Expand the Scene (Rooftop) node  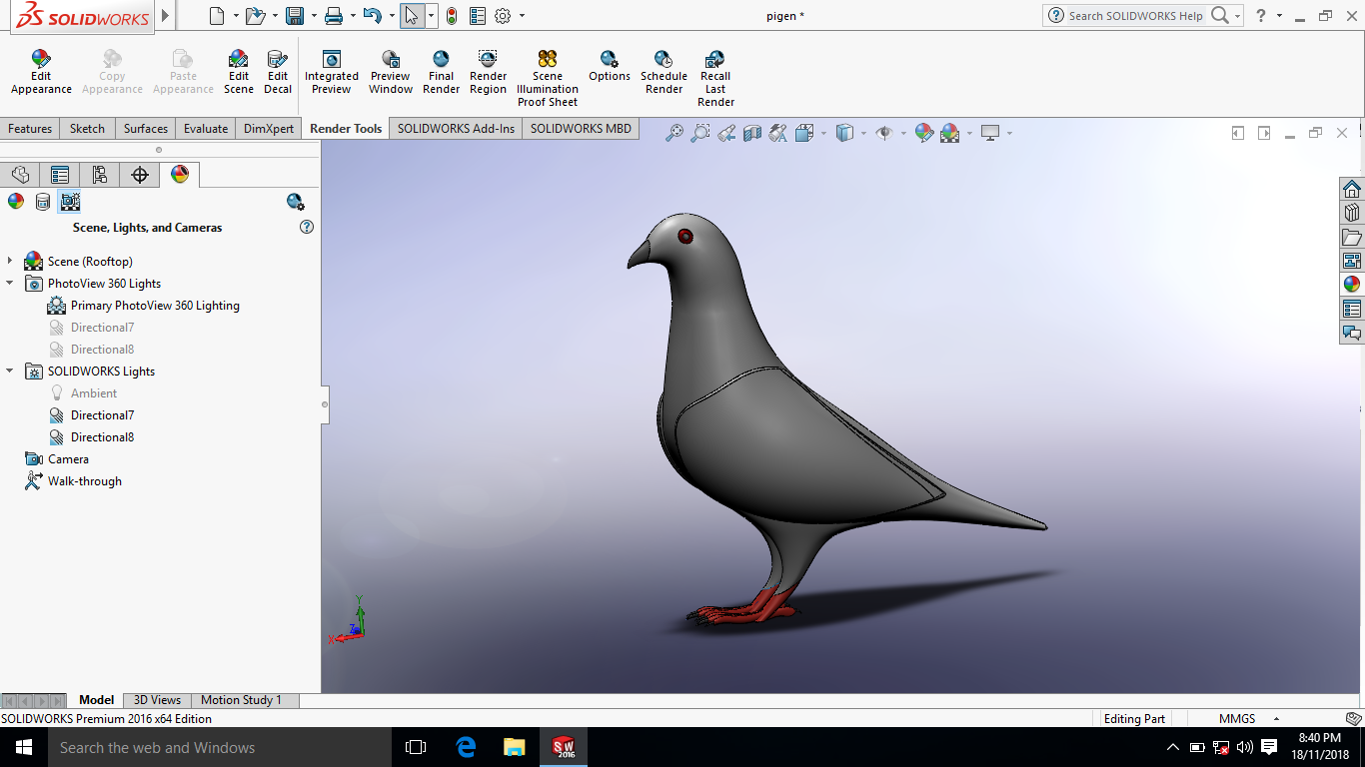(x=10, y=261)
